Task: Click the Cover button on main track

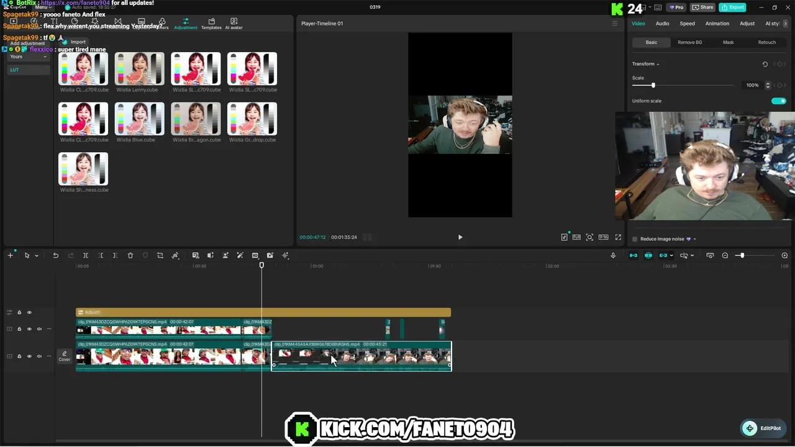Action: pos(65,356)
